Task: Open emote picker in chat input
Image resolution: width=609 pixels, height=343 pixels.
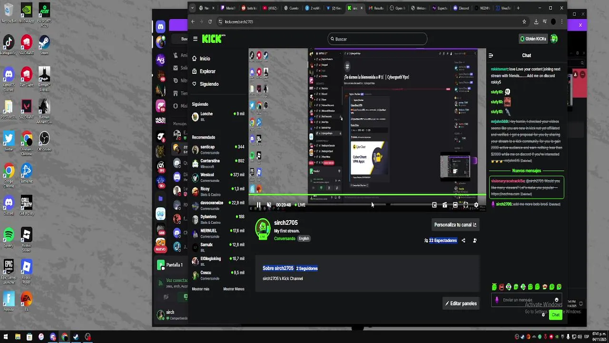Action: coord(556,300)
